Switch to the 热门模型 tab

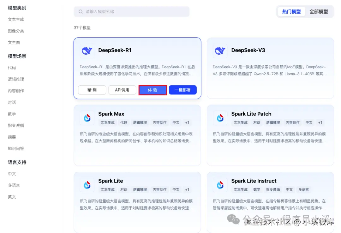pyautogui.click(x=291, y=12)
